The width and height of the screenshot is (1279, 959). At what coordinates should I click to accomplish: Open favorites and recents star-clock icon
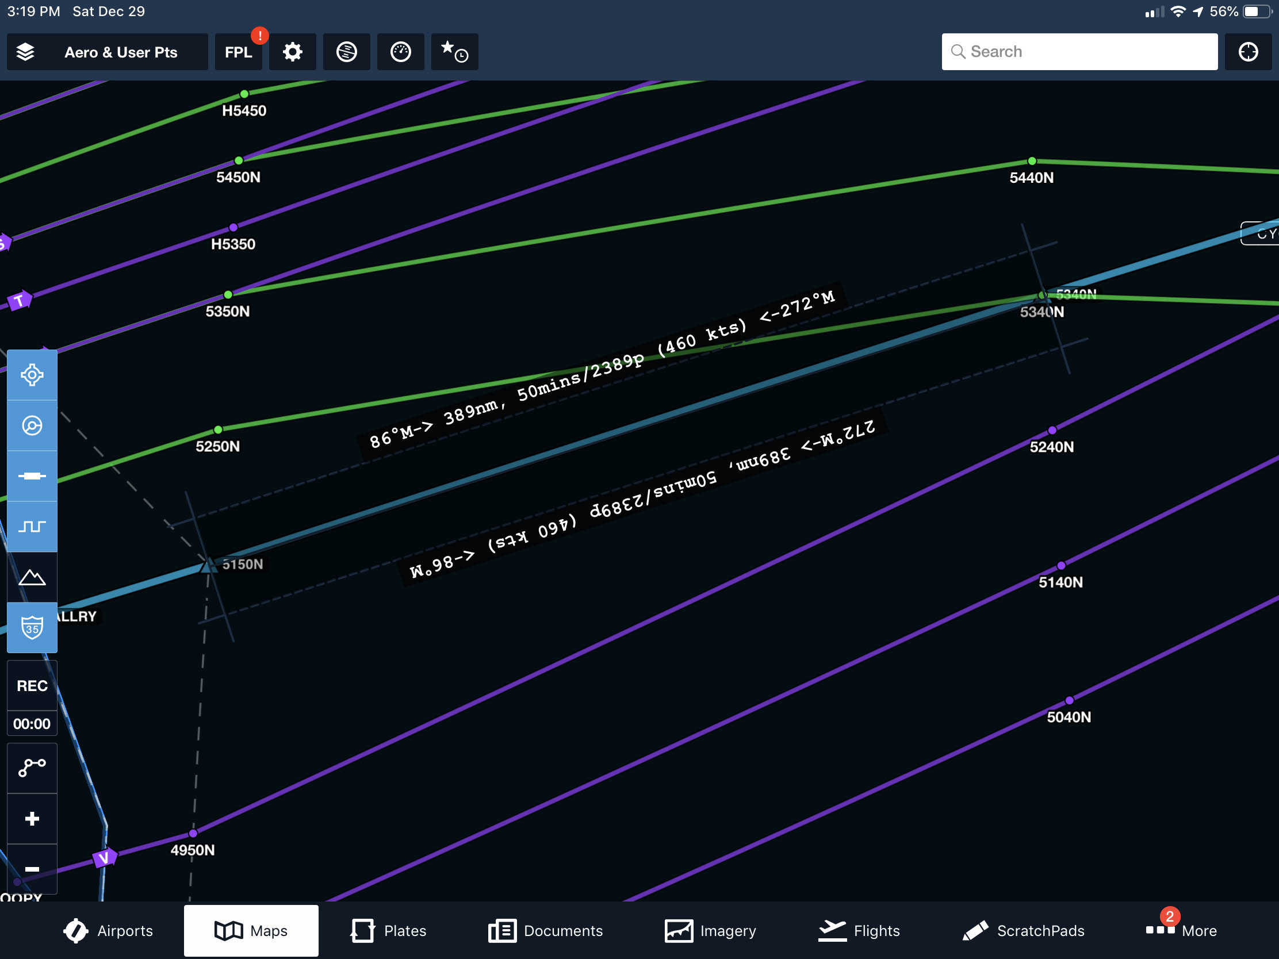[454, 52]
